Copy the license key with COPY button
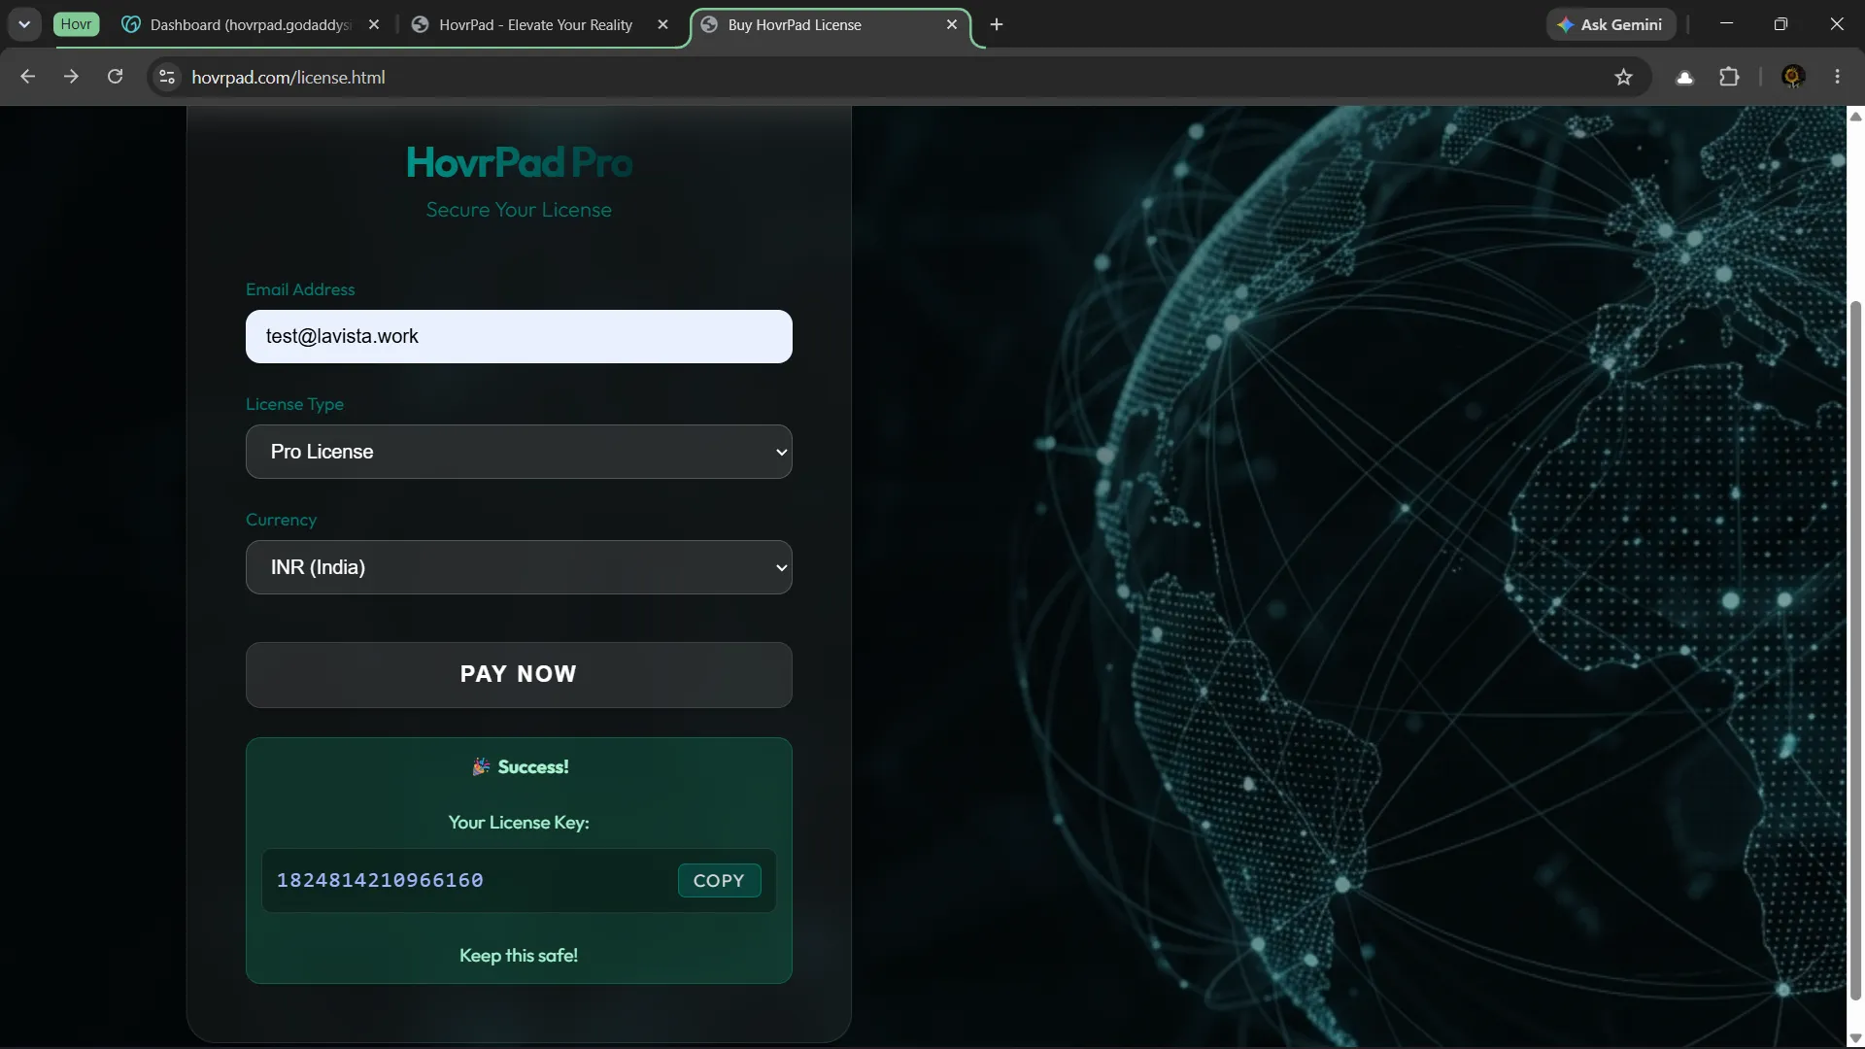Image resolution: width=1865 pixels, height=1049 pixels. coord(719,880)
